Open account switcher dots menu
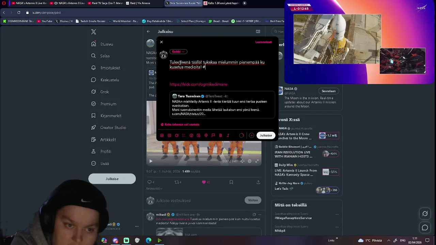Viewport: 436px width, 245px height. click(137, 226)
